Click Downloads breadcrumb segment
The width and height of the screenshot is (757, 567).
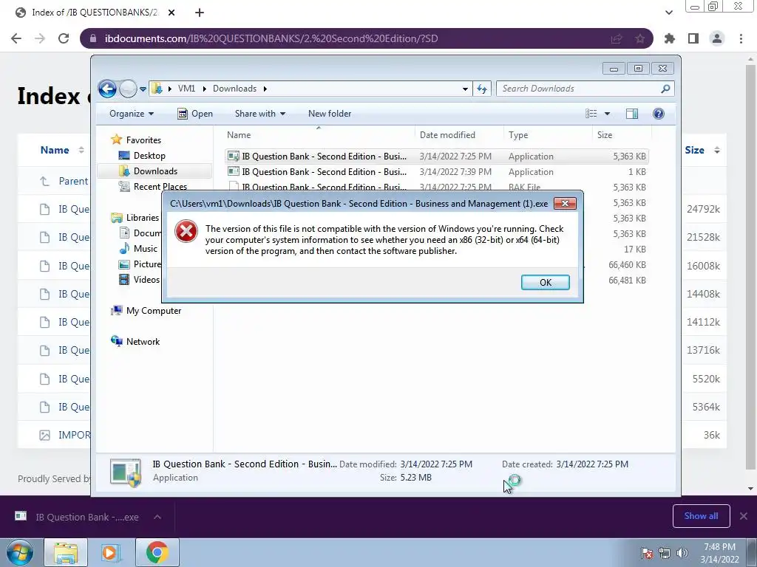click(x=234, y=89)
